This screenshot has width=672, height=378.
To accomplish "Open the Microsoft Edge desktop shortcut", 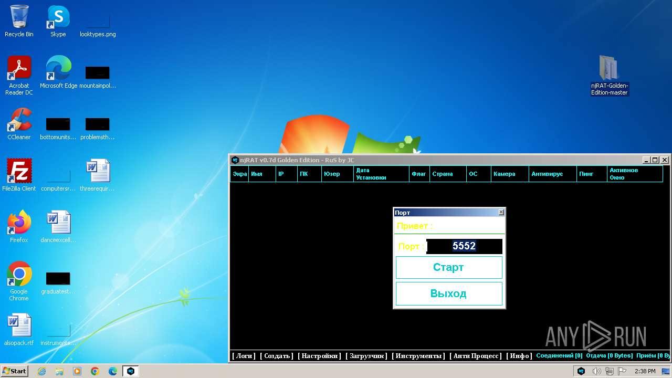I will pos(58,72).
